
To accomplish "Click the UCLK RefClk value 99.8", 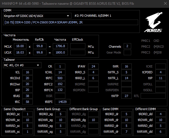I will 40,52.
